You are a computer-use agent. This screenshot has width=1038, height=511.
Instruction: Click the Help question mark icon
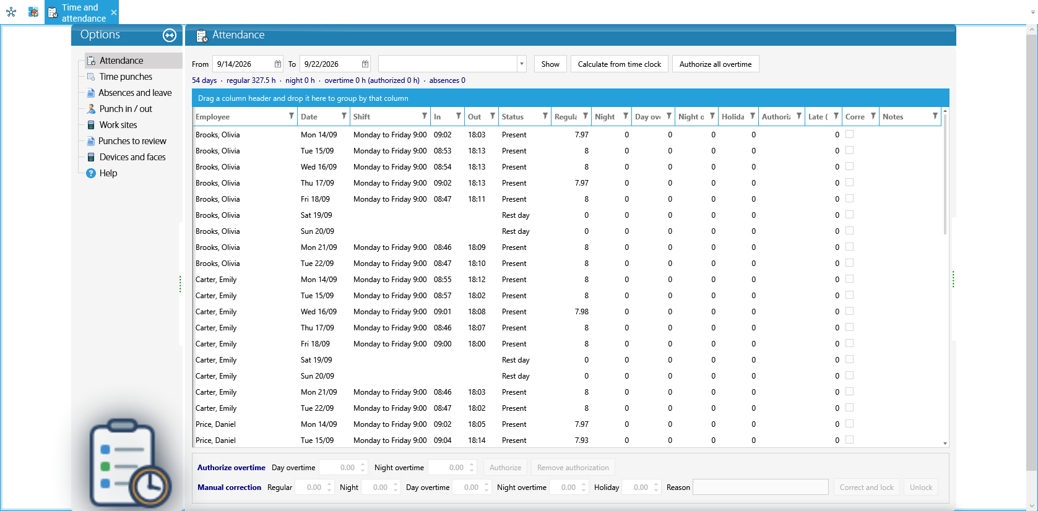coord(91,173)
